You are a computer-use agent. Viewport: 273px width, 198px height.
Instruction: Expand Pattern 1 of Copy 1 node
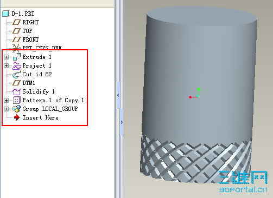click(x=6, y=100)
